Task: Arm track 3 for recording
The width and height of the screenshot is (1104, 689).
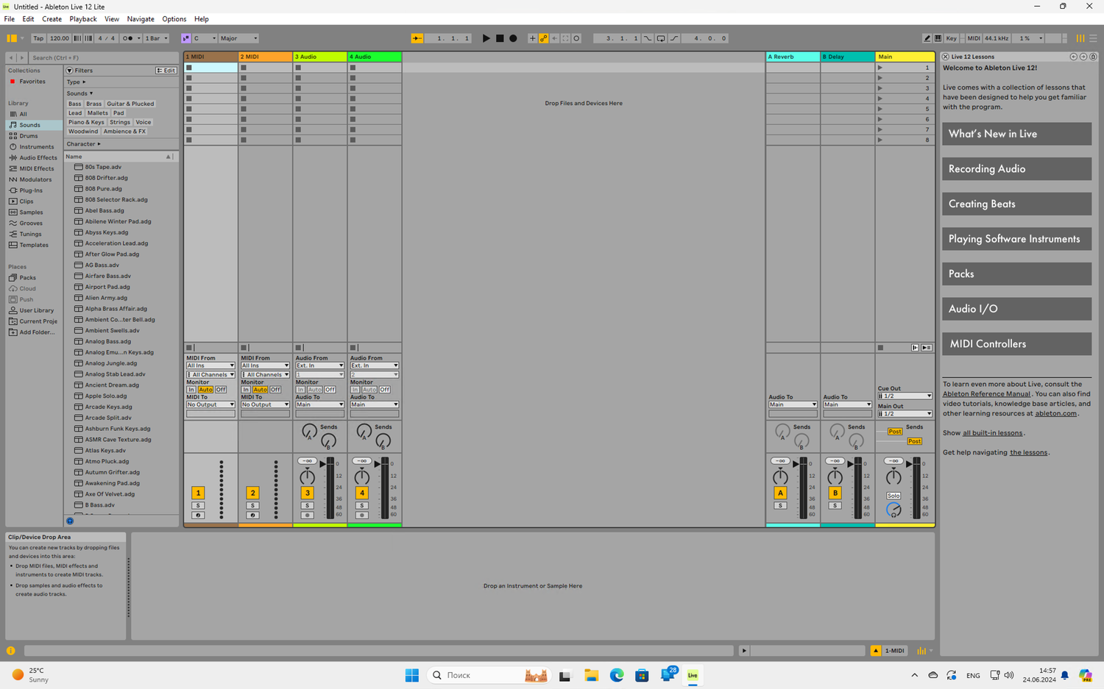Action: [x=307, y=515]
